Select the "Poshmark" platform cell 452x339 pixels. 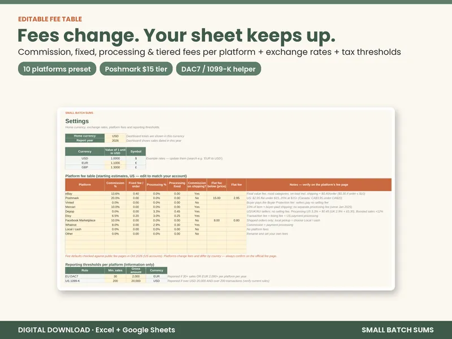pyautogui.click(x=85, y=198)
